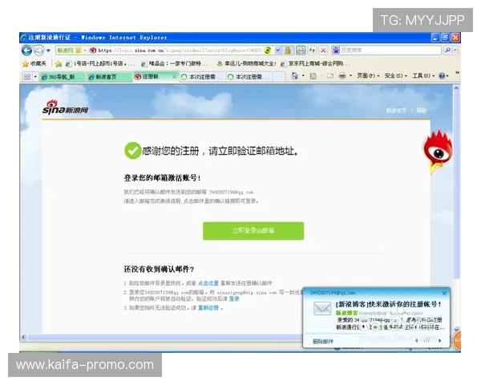Click the Print icon
Viewport: 481px width, 385px height.
click(x=342, y=76)
